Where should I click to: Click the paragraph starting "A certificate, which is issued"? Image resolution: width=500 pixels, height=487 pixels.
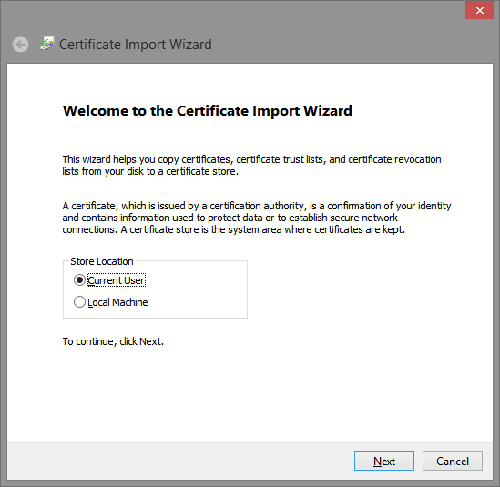coord(257,218)
